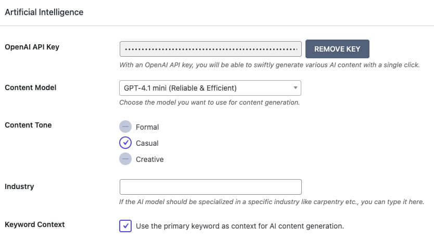Open the Content Model dropdown
434x239 pixels.
click(x=210, y=88)
